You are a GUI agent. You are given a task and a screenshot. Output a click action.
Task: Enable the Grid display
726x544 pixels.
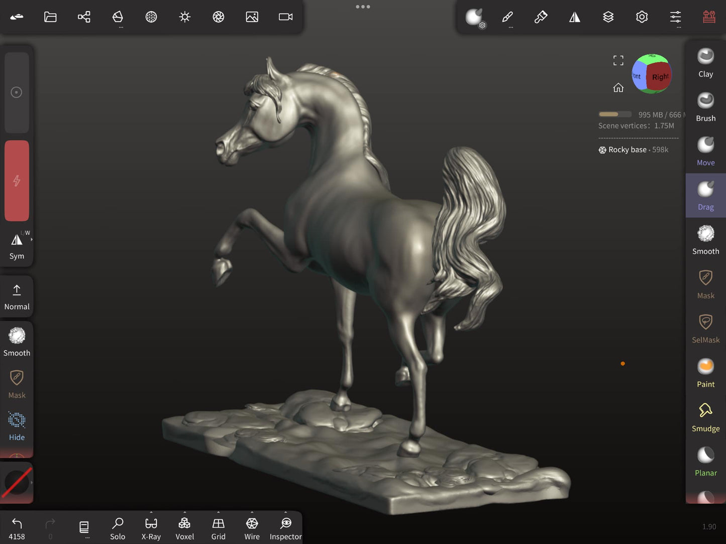point(218,528)
